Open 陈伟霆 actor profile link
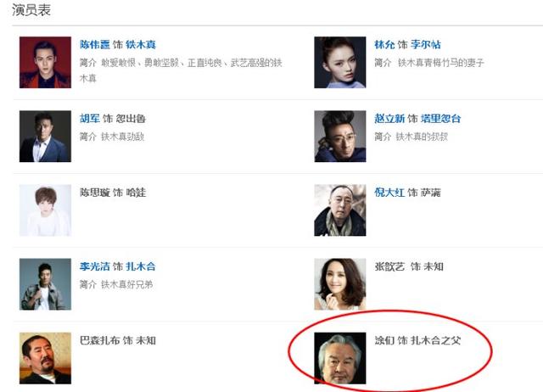Image resolution: width=543 pixels, height=392 pixels. click(94, 45)
